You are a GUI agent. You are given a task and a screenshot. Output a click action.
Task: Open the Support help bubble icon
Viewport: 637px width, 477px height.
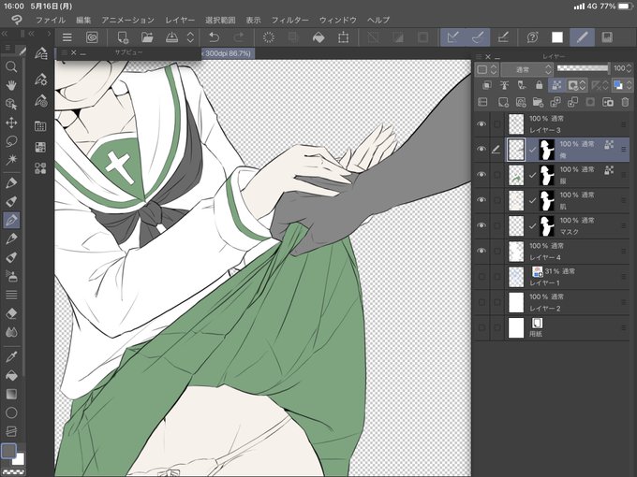point(532,37)
